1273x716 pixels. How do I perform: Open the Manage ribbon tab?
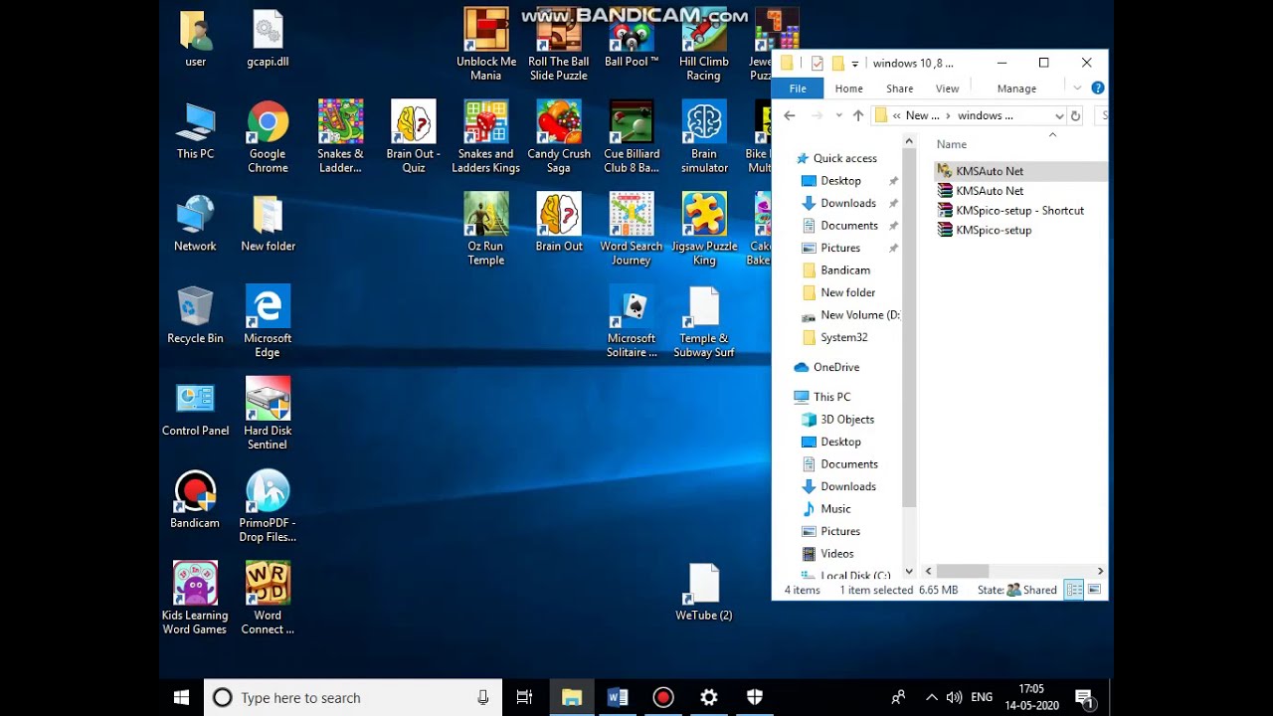[1016, 89]
